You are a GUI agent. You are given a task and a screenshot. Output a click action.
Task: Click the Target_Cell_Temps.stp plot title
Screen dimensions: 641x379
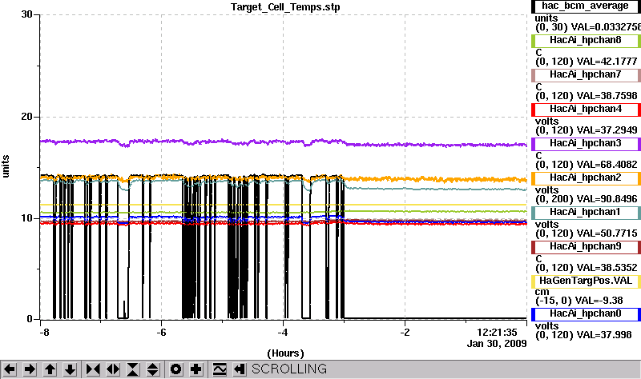(x=285, y=7)
